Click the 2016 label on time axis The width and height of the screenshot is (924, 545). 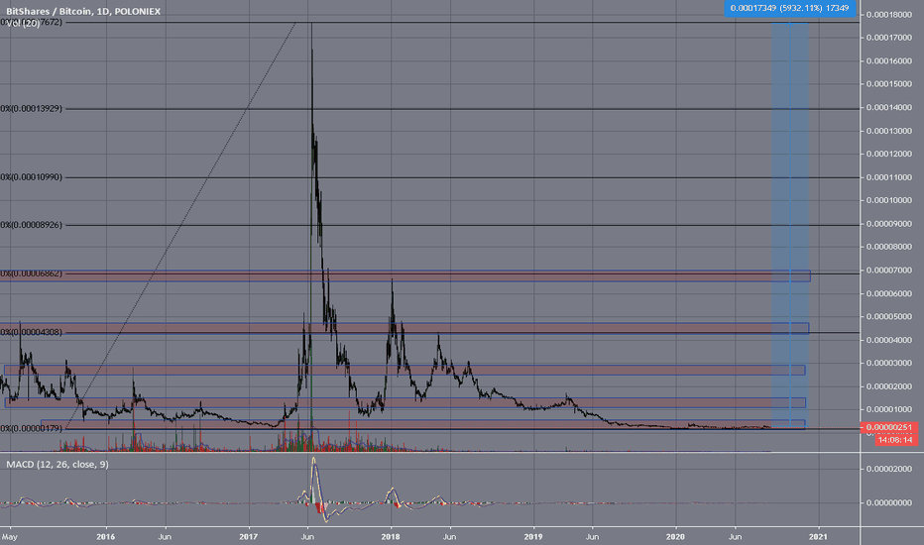click(x=105, y=537)
